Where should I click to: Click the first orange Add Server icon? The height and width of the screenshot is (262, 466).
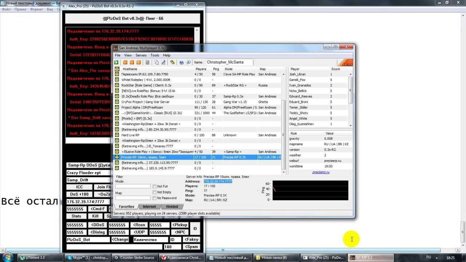(x=125, y=62)
